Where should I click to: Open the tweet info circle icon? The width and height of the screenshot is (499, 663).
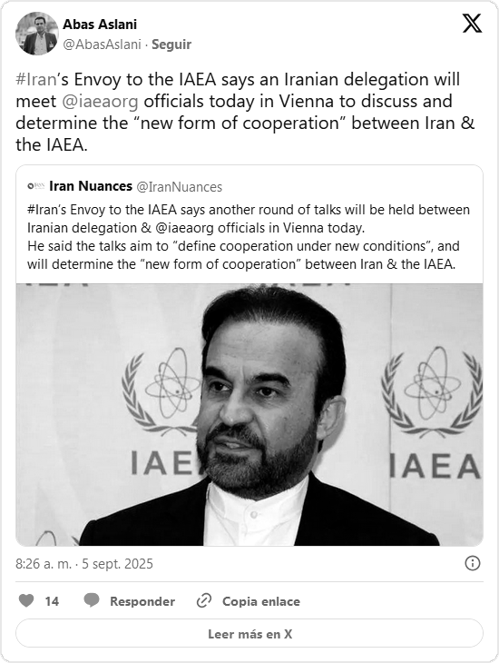pos(472,563)
